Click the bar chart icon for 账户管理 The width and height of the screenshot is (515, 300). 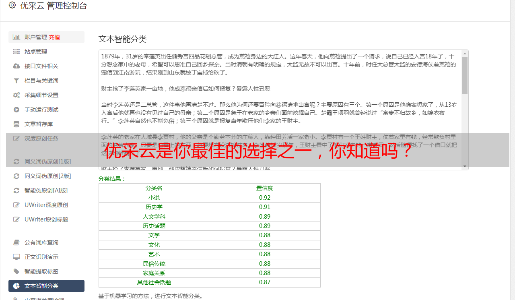(16, 37)
